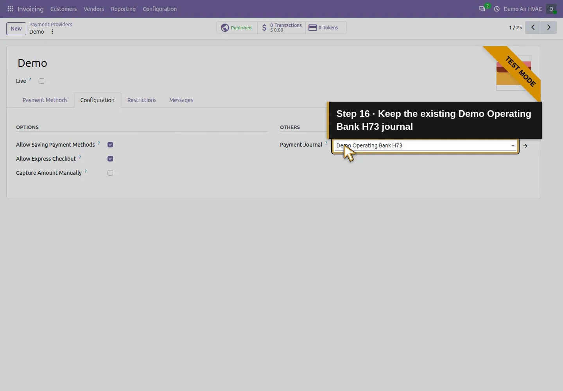Switch to the Payment Methods tab
This screenshot has width=563, height=391.
pos(45,100)
